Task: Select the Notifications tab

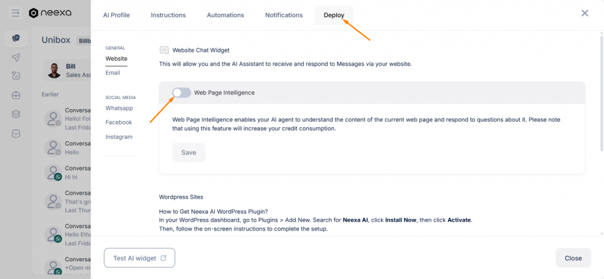Action: pos(284,15)
